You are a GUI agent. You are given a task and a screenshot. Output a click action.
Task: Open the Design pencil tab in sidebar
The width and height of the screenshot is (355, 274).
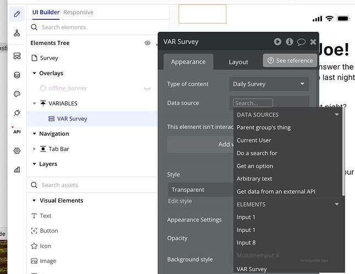pyautogui.click(x=17, y=14)
